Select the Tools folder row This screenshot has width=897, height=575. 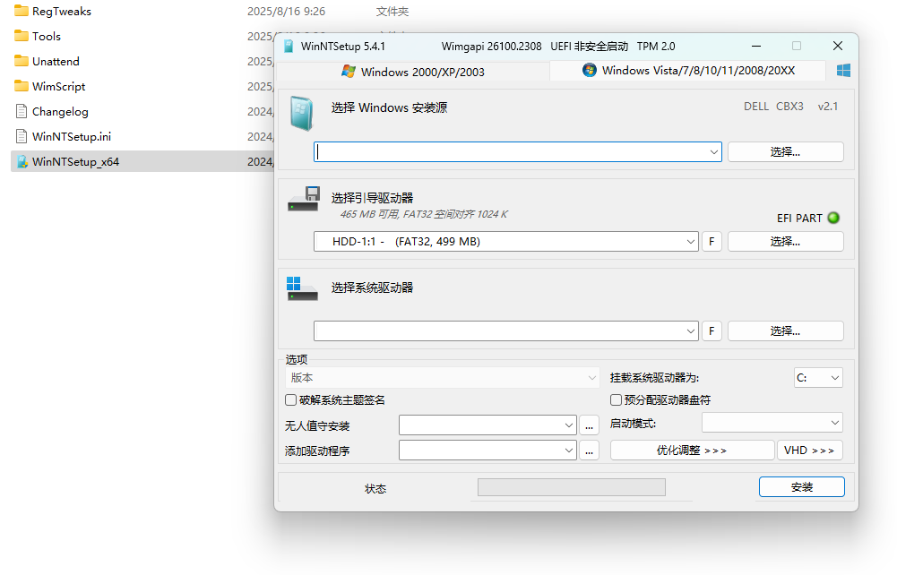[142, 36]
